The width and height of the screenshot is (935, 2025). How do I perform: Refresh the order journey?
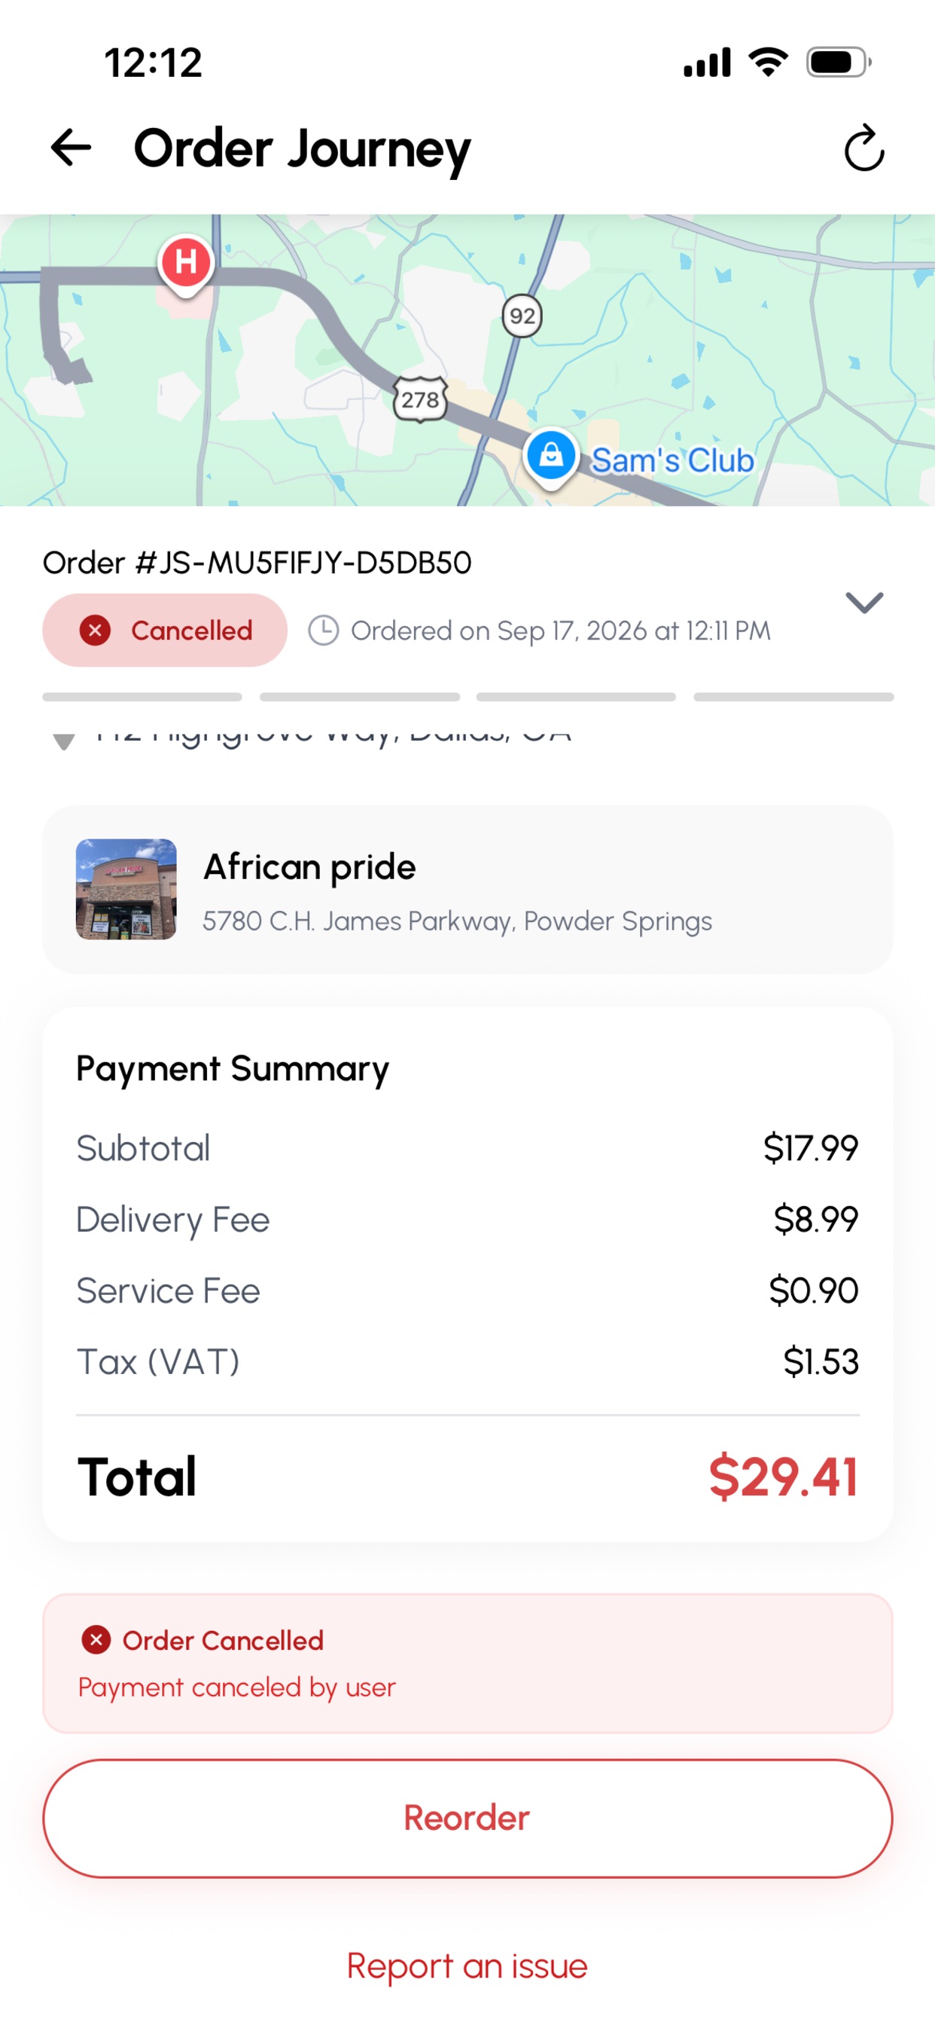[864, 148]
